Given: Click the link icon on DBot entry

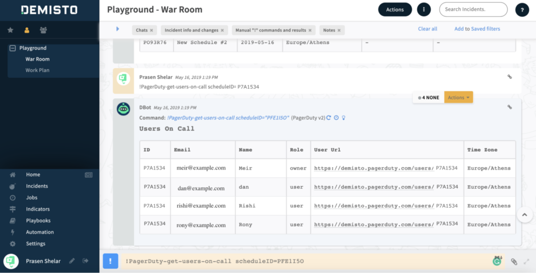Looking at the screenshot, I should pos(510,107).
